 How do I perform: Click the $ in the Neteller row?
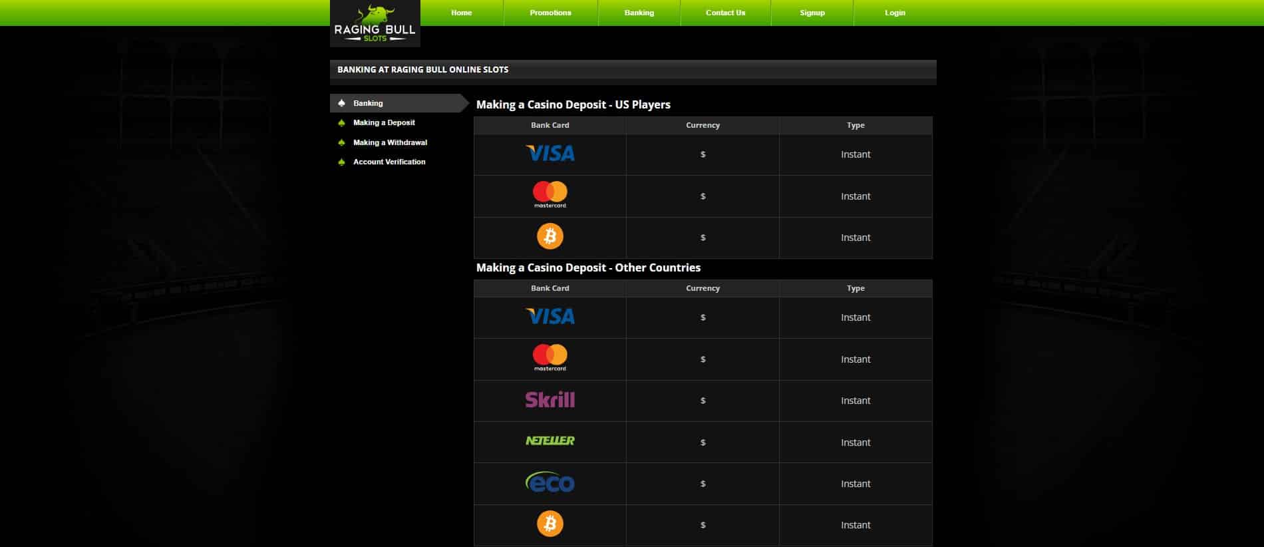click(x=703, y=443)
